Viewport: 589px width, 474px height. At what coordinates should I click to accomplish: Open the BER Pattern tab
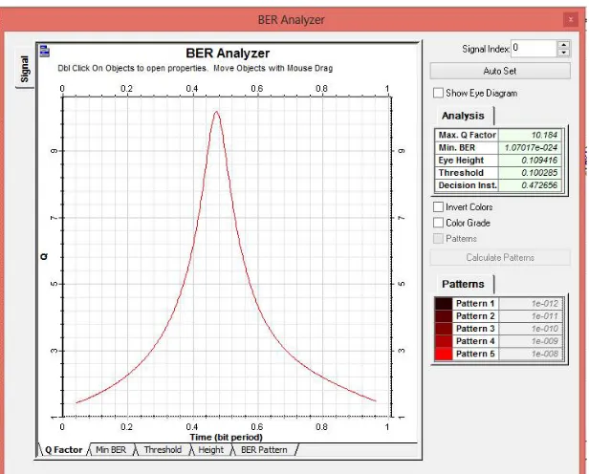(264, 449)
